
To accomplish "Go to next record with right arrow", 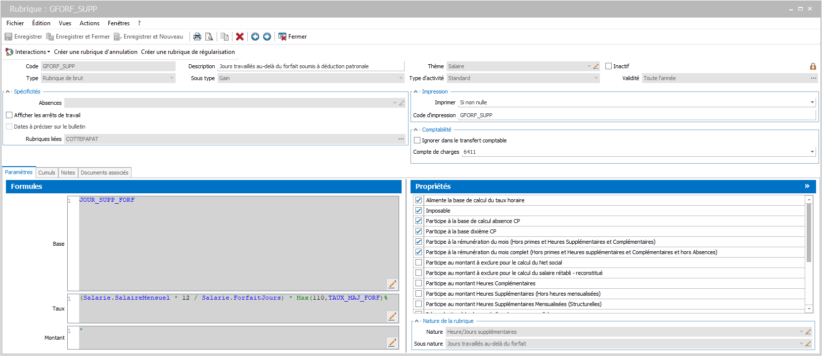I will 267,37.
